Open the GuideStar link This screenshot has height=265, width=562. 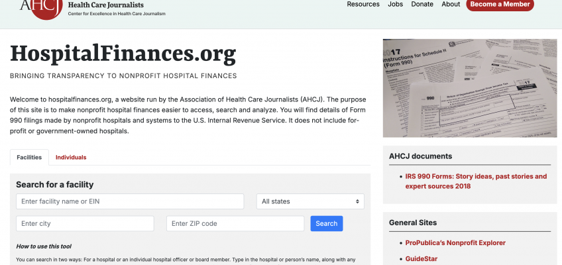pyautogui.click(x=421, y=258)
